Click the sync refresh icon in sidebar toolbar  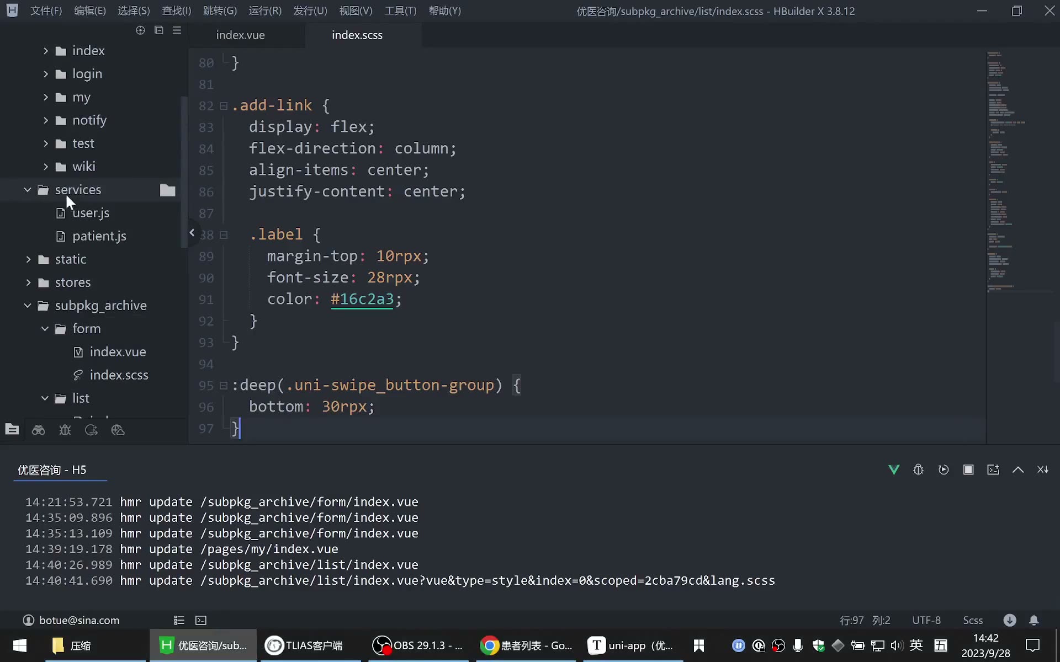[x=91, y=430]
